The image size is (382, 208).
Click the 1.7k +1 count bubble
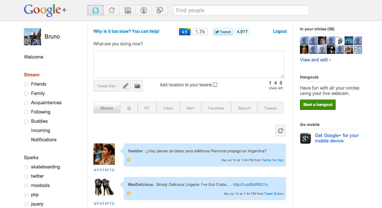200,32
